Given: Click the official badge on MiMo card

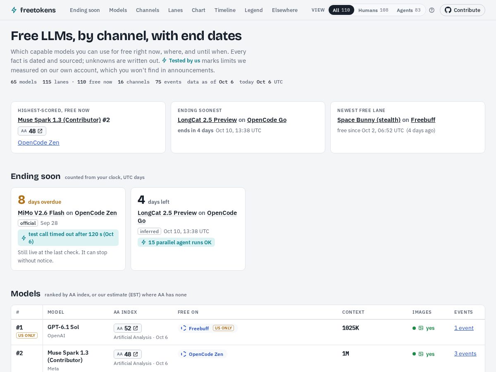Looking at the screenshot, I should tap(28, 223).
